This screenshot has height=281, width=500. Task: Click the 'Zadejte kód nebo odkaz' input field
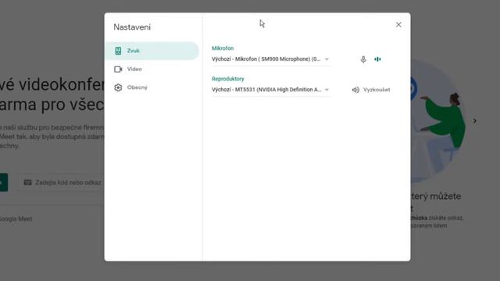[x=62, y=183]
